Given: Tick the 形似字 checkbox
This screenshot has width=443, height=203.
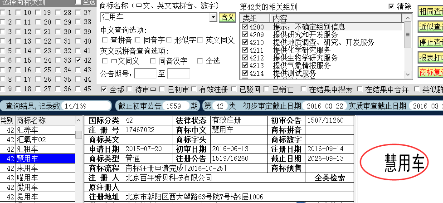Looking at the screenshot, I should pos(169,40).
